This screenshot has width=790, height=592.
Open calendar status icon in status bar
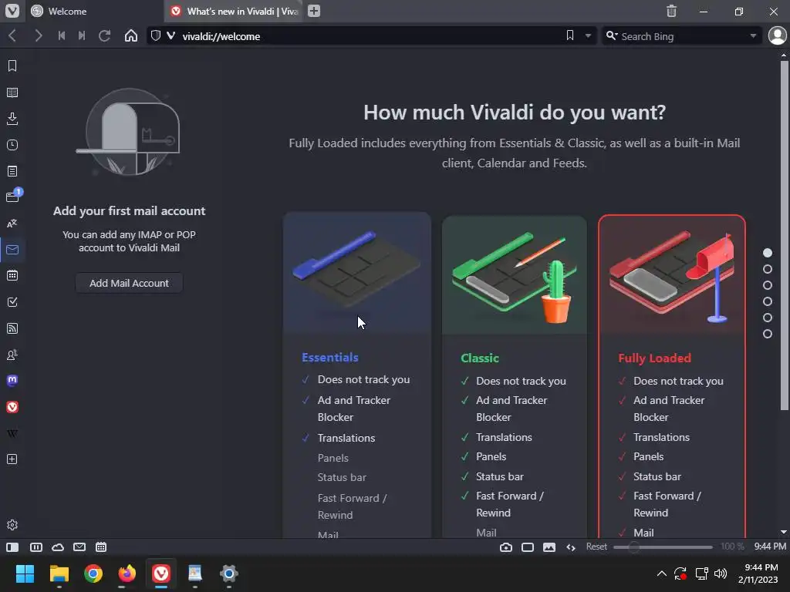101,547
